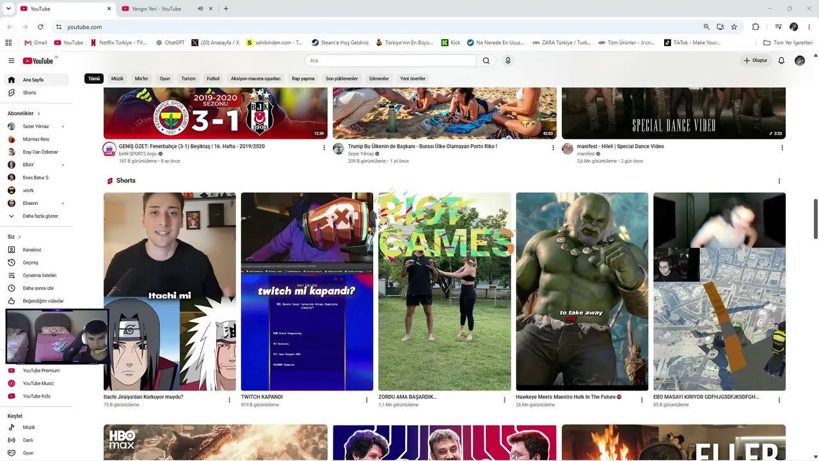The width and height of the screenshot is (819, 461).
Task: Open YouTube Music from the sidebar
Action: point(36,384)
